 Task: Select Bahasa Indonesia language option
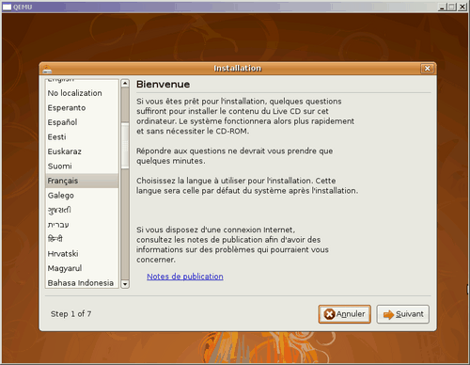coord(82,283)
